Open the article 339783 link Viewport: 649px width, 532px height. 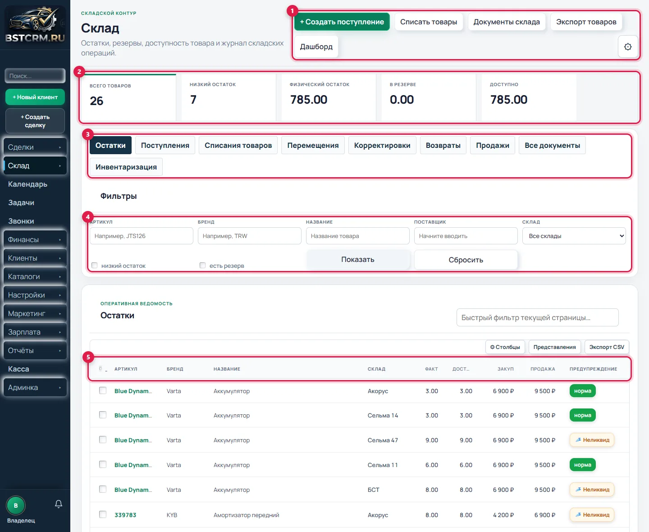coord(125,515)
